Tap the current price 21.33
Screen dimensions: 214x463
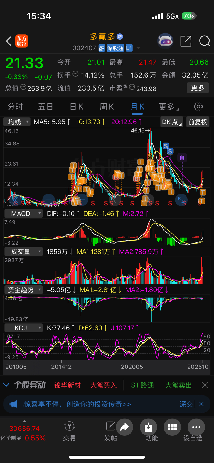[x=24, y=63]
